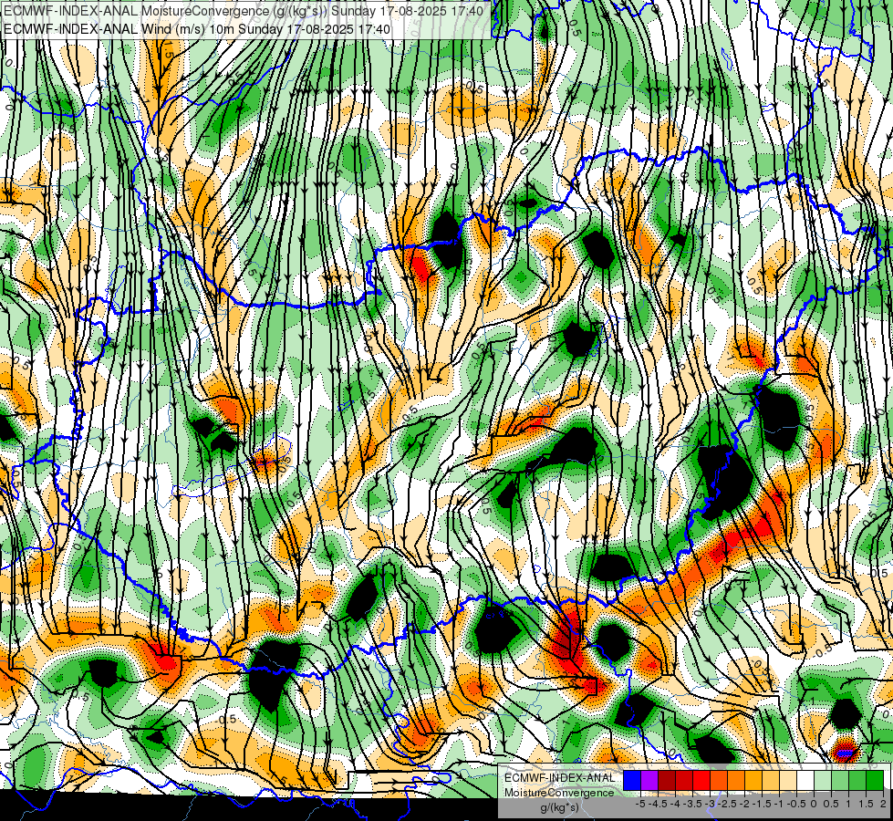Click the -3.5 tick label in legend
The height and width of the screenshot is (821, 893).
pyautogui.click(x=692, y=804)
